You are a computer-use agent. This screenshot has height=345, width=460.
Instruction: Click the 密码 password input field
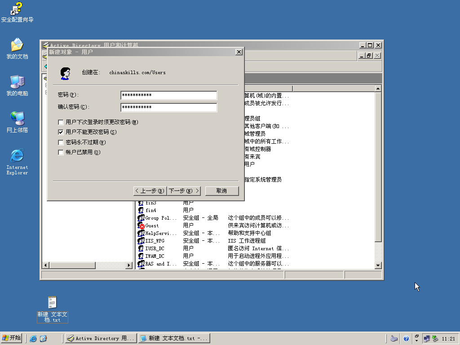tap(169, 95)
